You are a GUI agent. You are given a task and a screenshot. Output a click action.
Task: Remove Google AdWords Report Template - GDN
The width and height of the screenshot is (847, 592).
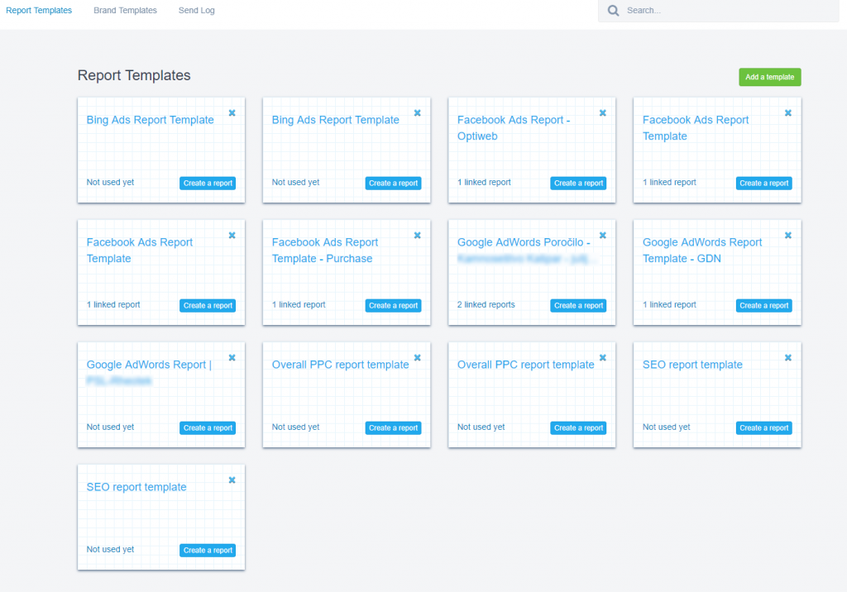(x=787, y=236)
